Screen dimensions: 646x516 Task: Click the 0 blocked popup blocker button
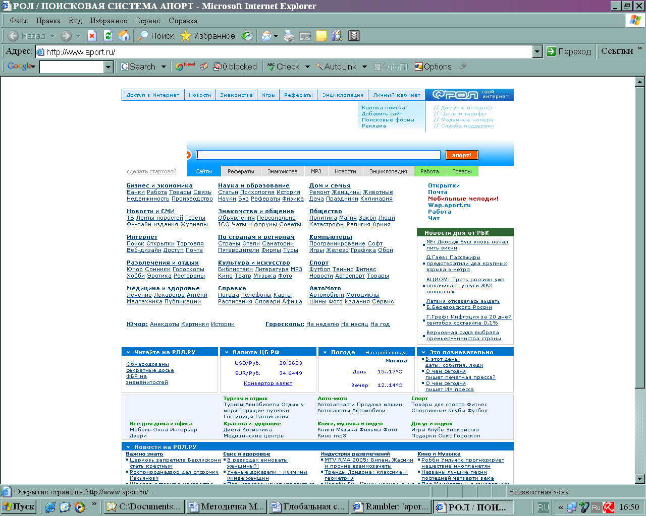tap(235, 67)
